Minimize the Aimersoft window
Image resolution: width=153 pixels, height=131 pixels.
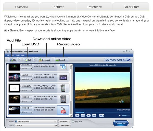coord(124,51)
